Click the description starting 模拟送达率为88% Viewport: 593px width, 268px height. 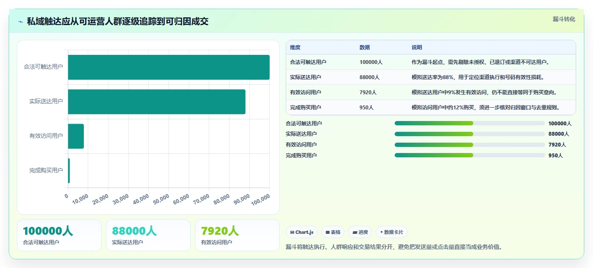coord(478,77)
